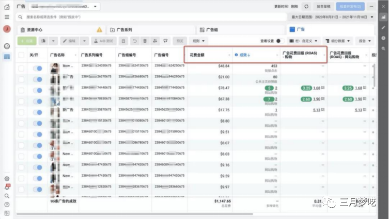Click the trash delete icon in toolbar

(x=145, y=41)
